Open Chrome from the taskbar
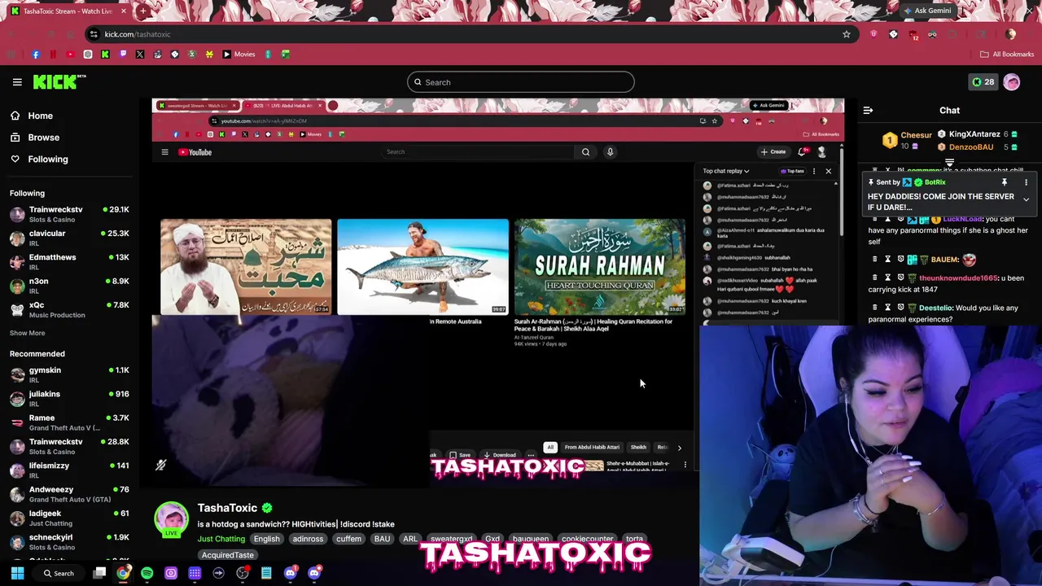Viewport: 1042px width, 586px height. [123, 573]
